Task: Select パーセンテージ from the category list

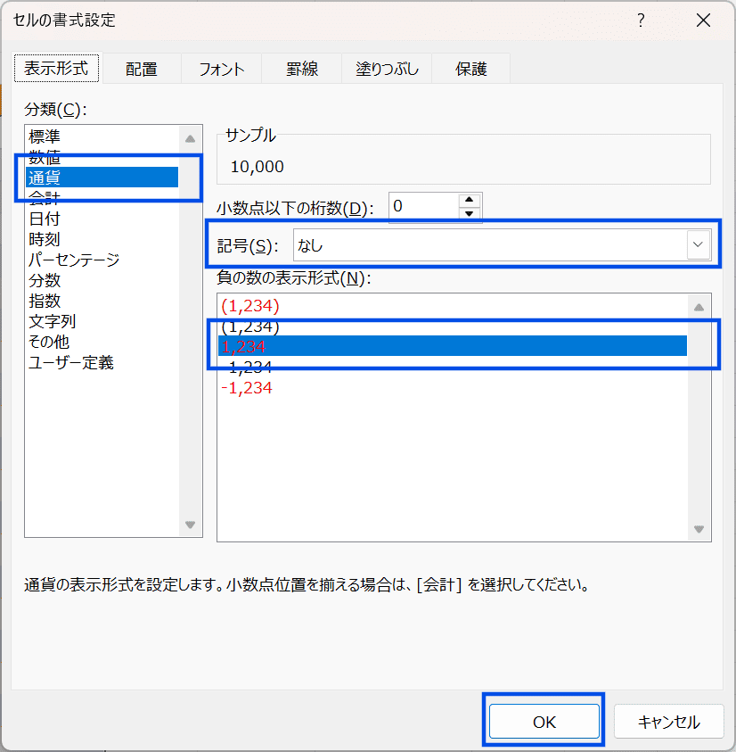Action: [74, 260]
